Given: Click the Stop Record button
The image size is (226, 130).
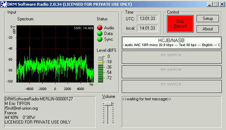Looking at the screenshot, I should pyautogui.click(x=180, y=24).
